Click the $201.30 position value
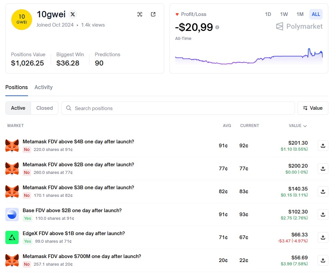 tap(298, 143)
